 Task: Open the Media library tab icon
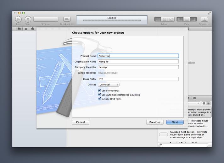[194, 98]
